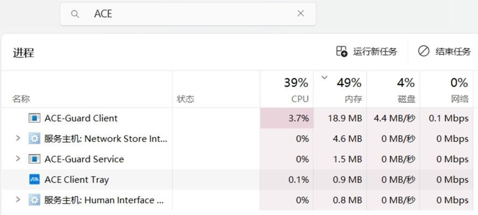The image size is (478, 215).
Task: Click the ACE Client Tray blue icon
Action: 34,180
